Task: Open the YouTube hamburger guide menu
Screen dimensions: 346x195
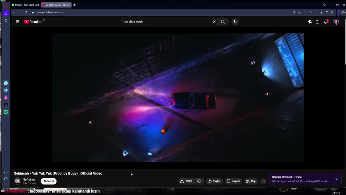Action: click(x=18, y=22)
